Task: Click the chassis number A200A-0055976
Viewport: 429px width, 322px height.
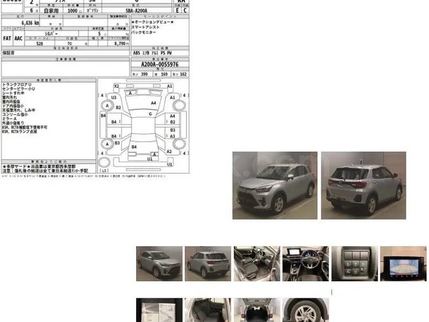Action: click(x=159, y=64)
